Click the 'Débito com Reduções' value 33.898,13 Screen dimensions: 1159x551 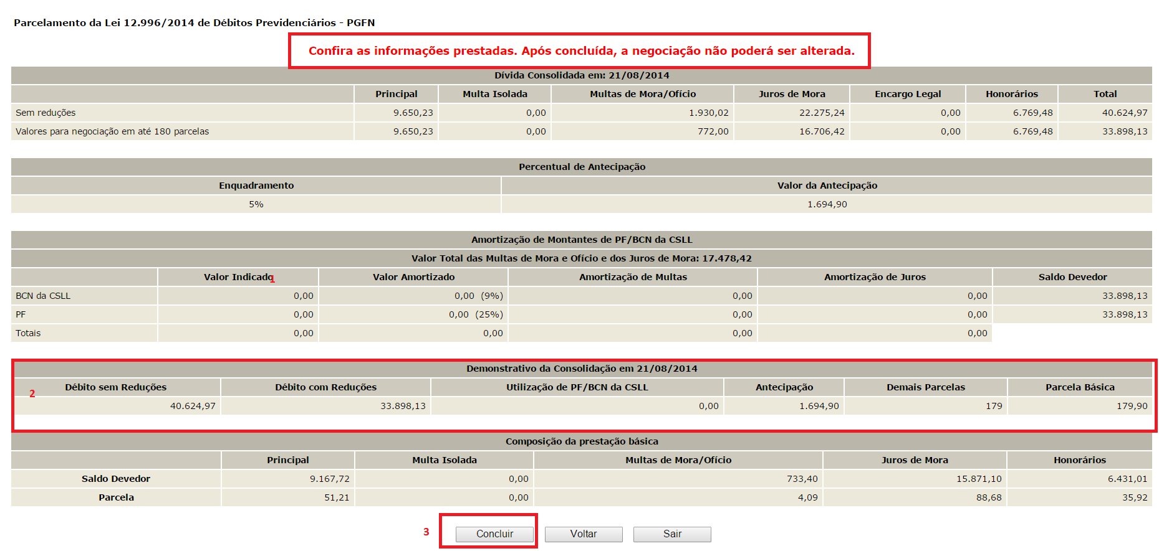[x=403, y=406]
